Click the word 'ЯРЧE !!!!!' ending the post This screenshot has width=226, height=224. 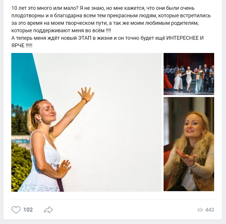coord(22,45)
